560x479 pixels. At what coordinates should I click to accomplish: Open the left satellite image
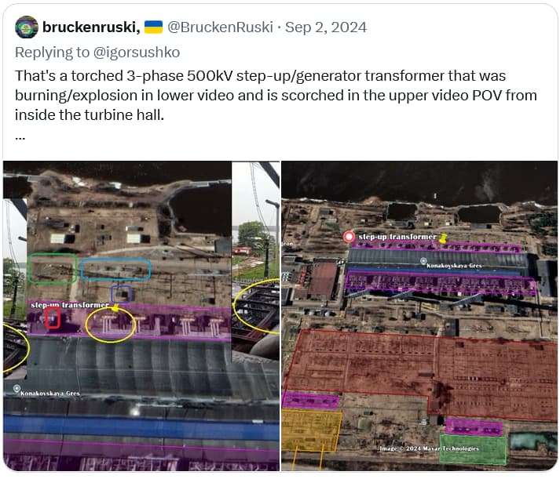click(141, 316)
